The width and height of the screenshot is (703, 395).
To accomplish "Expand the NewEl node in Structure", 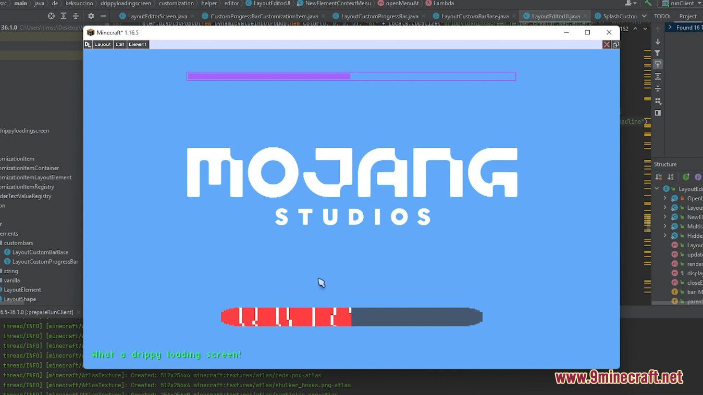I will click(x=665, y=217).
